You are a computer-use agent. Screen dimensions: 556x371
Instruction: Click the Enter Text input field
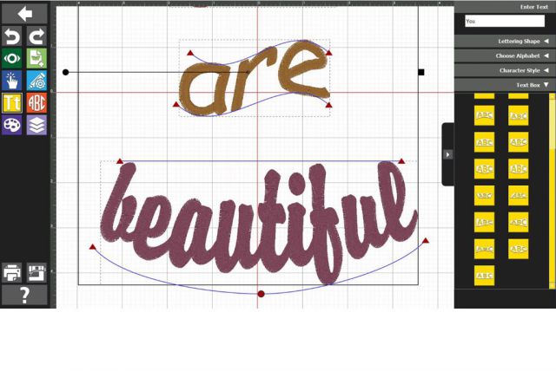click(x=504, y=21)
